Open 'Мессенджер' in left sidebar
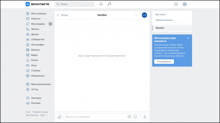 [38, 24]
